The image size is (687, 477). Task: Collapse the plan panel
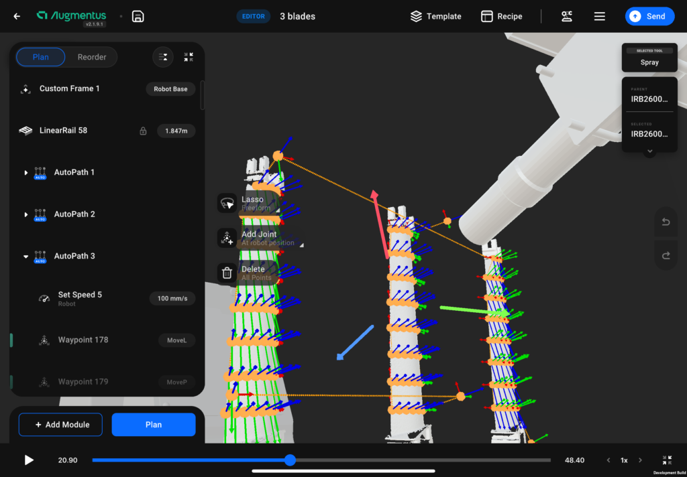[189, 58]
